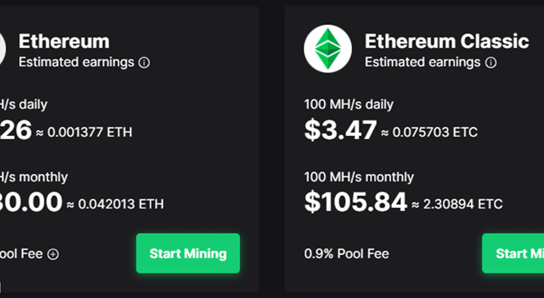This screenshot has width=544, height=298.
Task: Click the 100 MH/s monthly label
Action: point(358,177)
